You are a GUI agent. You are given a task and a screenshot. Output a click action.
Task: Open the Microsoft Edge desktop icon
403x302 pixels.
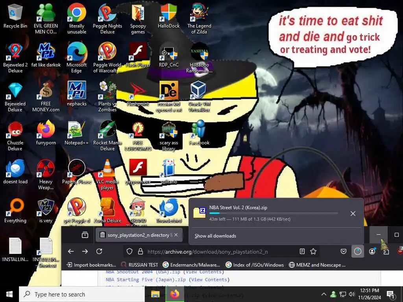77,57
